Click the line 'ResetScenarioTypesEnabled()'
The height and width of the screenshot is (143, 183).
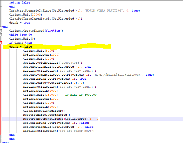[46, 115]
